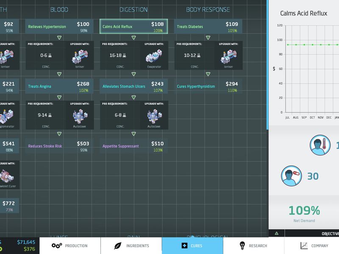Open the Ingredients tab
The width and height of the screenshot is (339, 254).
(131, 246)
